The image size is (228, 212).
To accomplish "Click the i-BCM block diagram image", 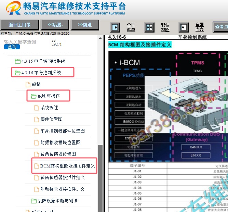I will [168, 107].
